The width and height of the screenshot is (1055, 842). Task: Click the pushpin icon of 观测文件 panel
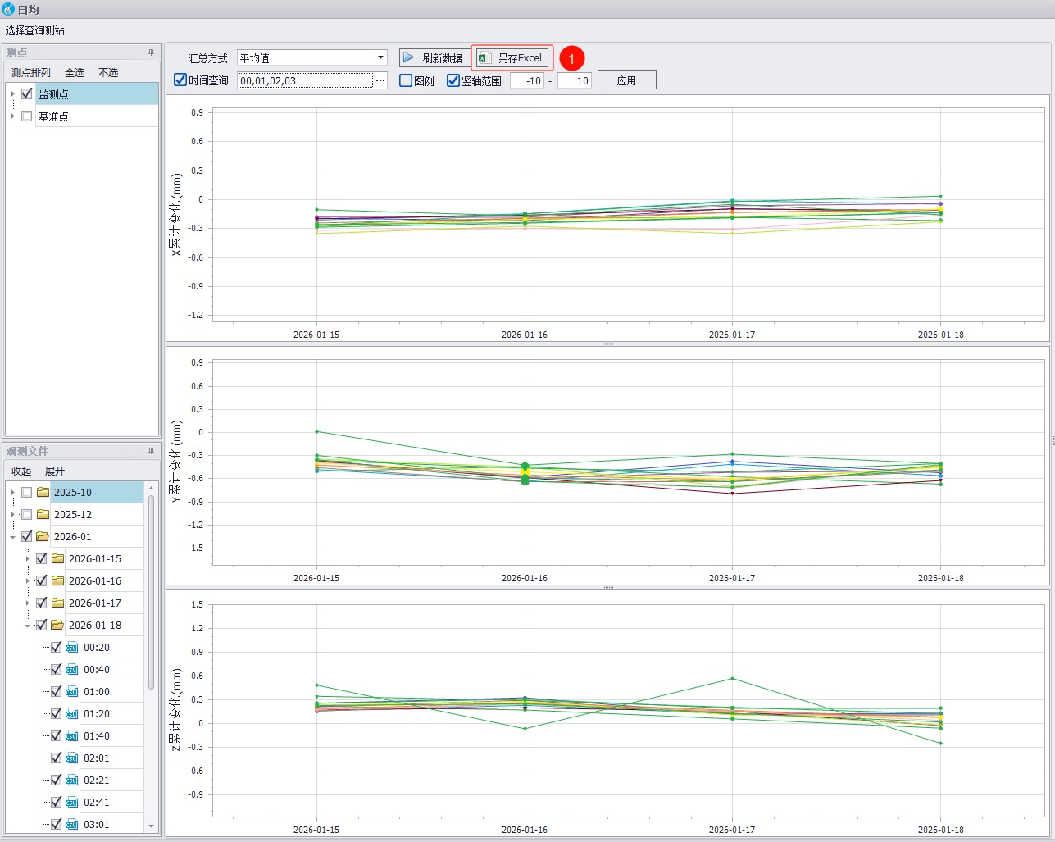(151, 451)
